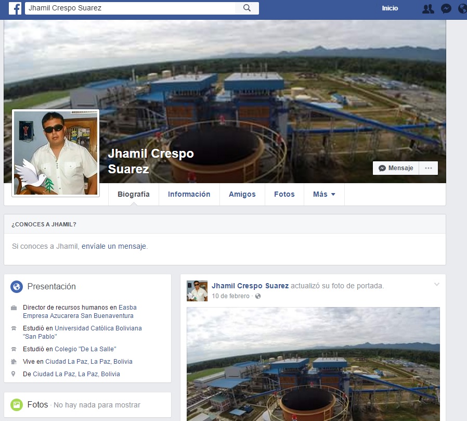Viewport: 467px width, 421px height.
Task: Open the Messenger icon in top bar
Action: 446,9
